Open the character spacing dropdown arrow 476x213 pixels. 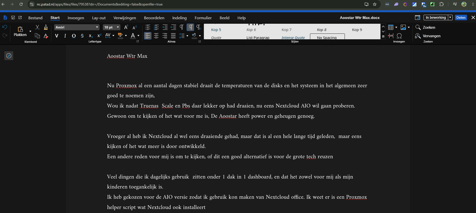coord(113,36)
